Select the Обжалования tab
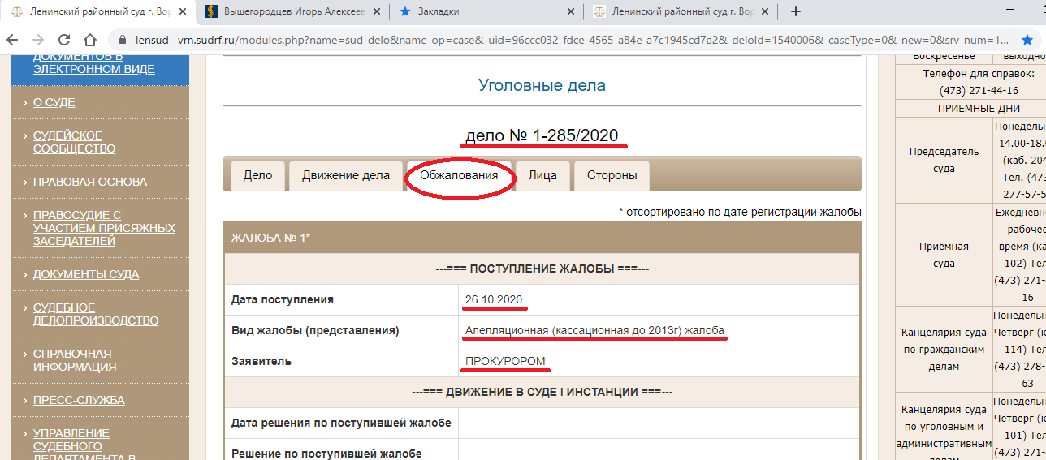1046x460 pixels. (x=460, y=175)
